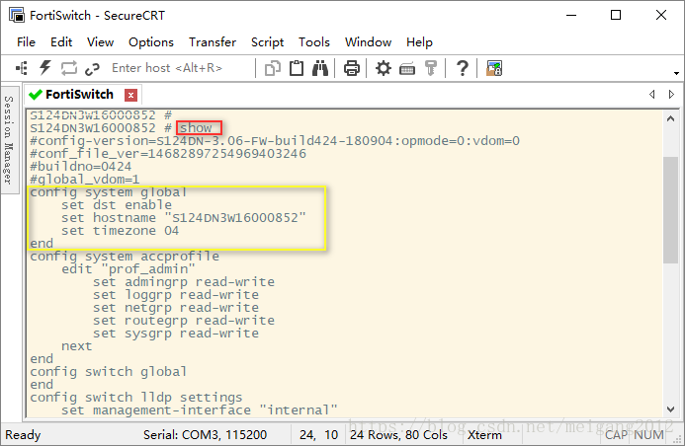The width and height of the screenshot is (685, 446).
Task: Close the FortiSwitch tab with red X
Action: click(x=130, y=95)
